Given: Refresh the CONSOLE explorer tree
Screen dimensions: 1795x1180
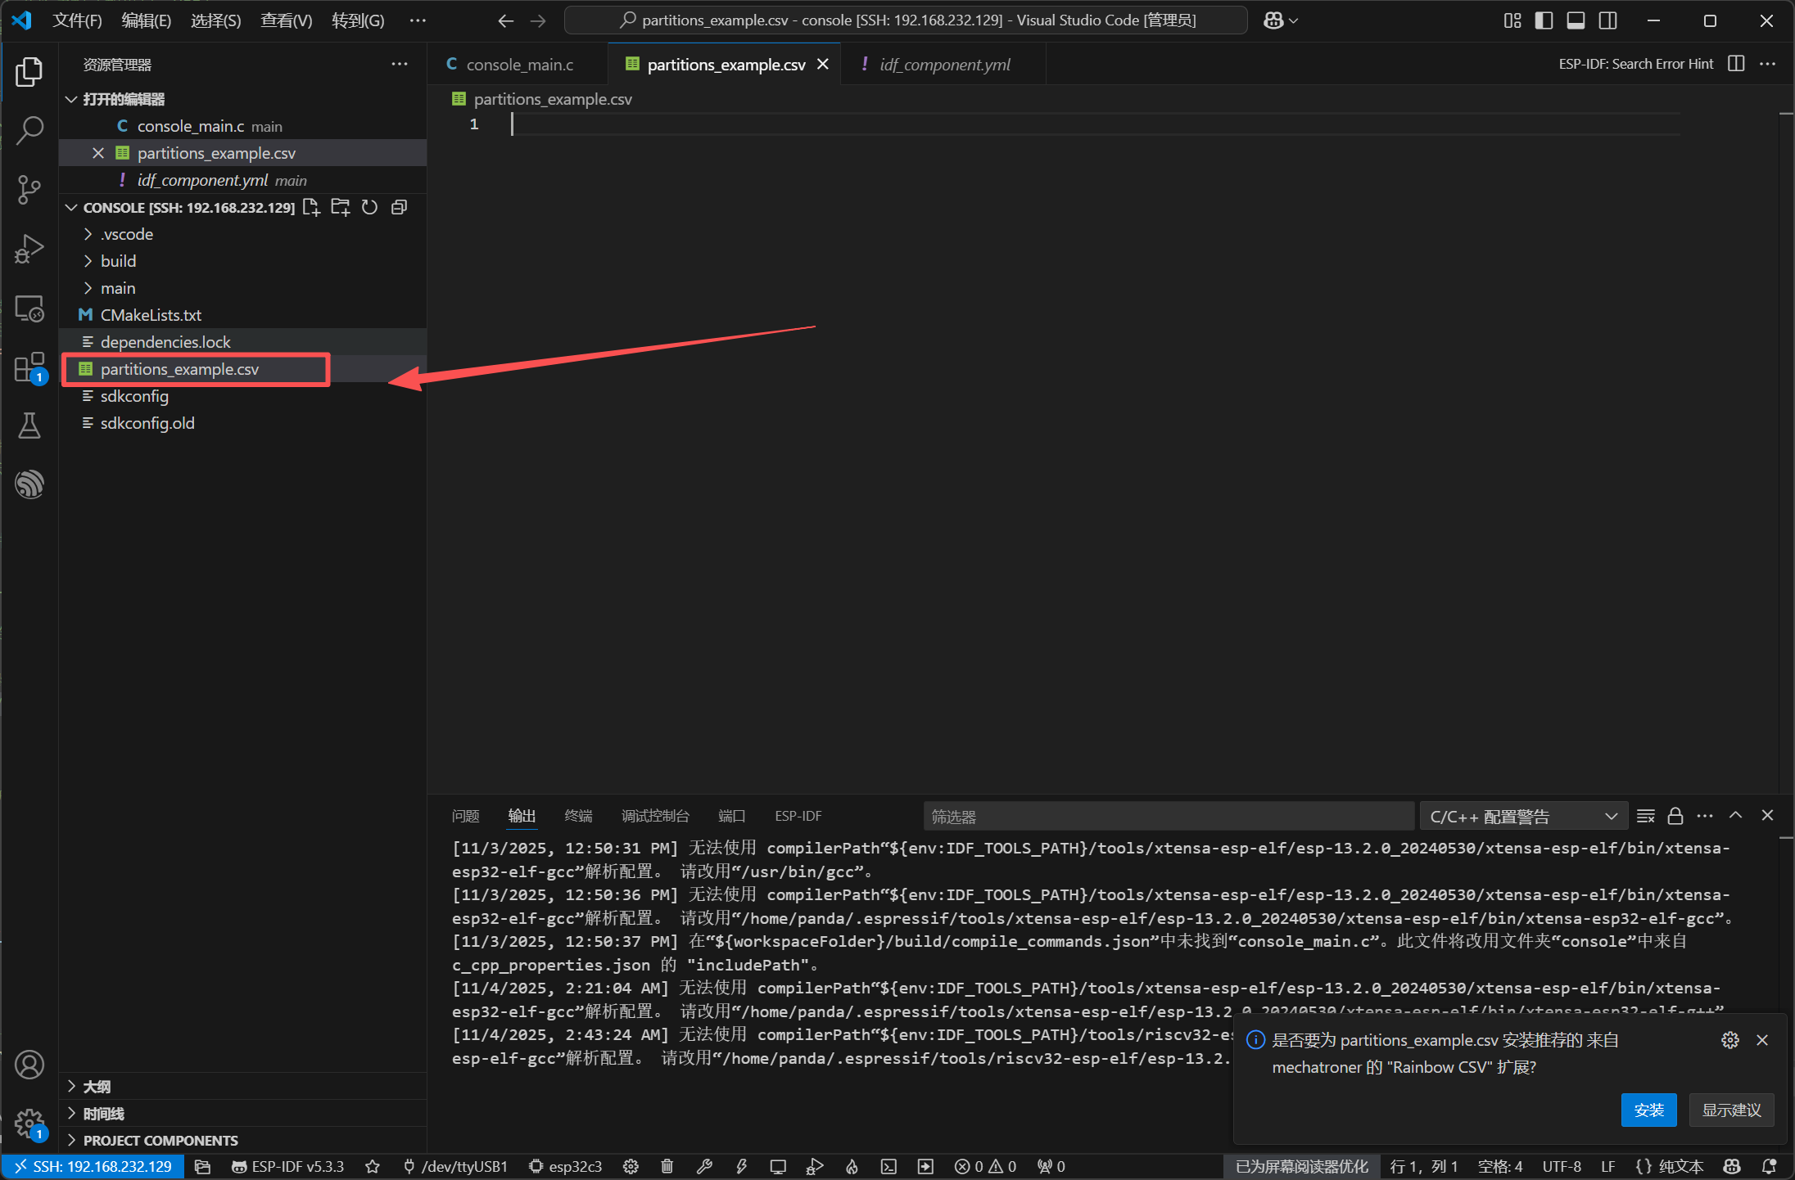Looking at the screenshot, I should click(370, 207).
